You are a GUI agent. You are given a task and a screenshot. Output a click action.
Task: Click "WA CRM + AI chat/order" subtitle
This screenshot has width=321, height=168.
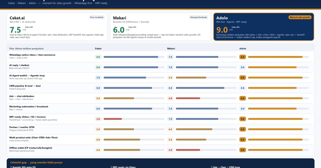[22, 22]
